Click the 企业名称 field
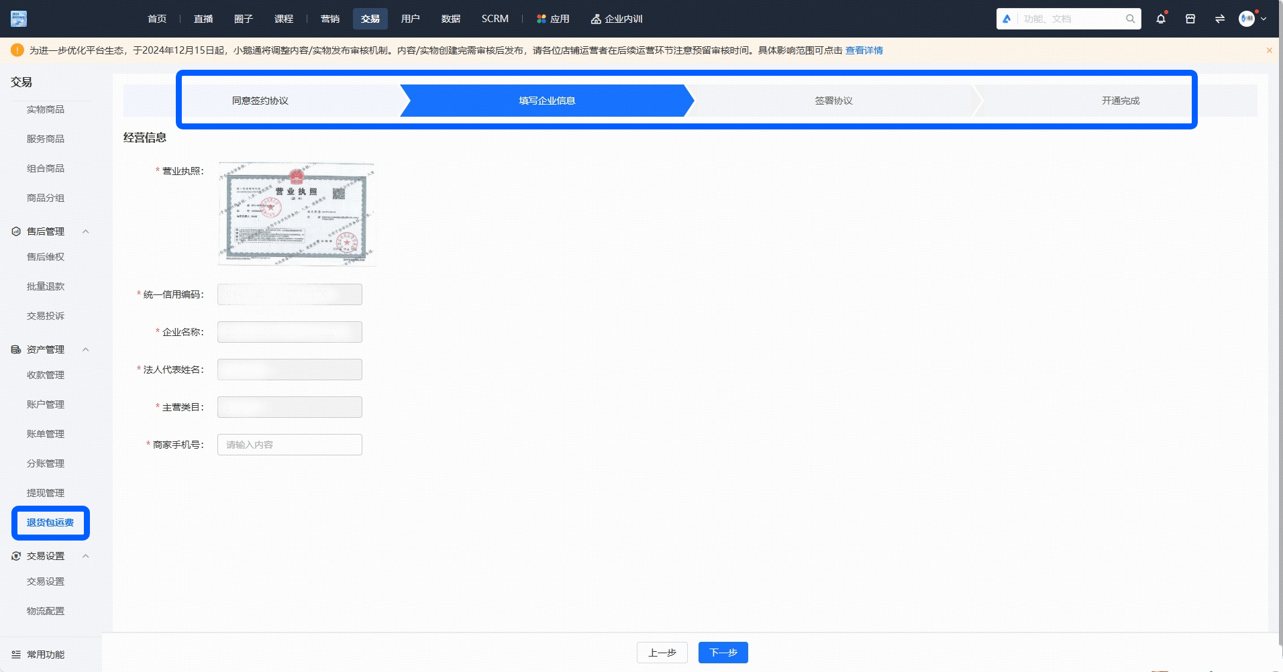The image size is (1283, 672). (x=290, y=332)
